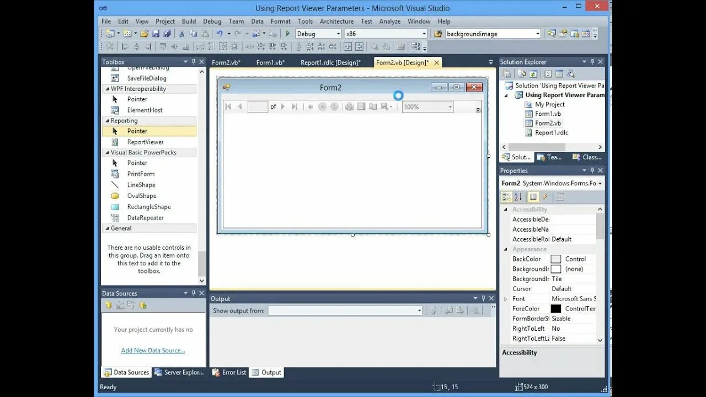Screen dimensions: 706x397
Task: Click View Code icon in Solution Explorer
Action: coord(548,74)
